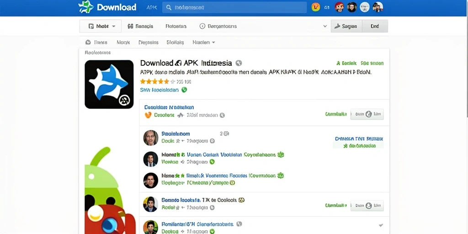Click the gray badge icon under Seoinlnbom
The image size is (468, 234).
point(212,141)
